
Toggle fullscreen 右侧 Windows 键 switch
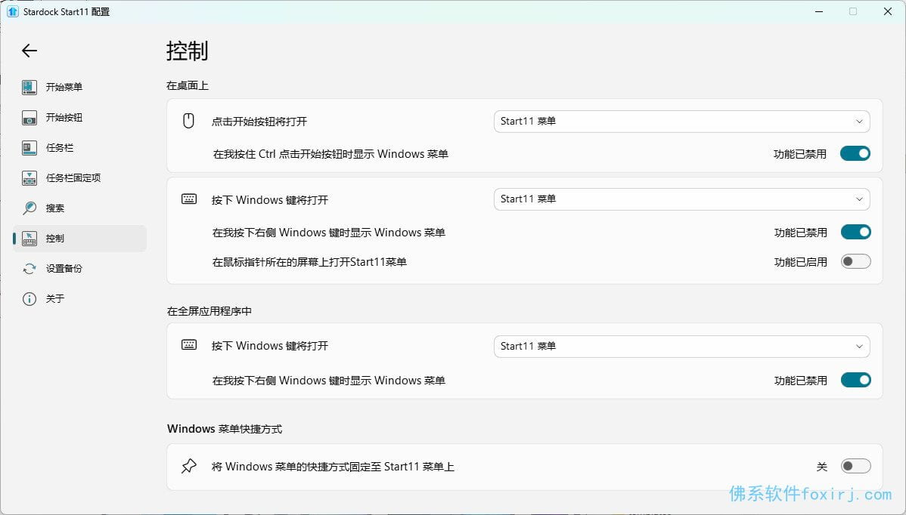coord(856,380)
